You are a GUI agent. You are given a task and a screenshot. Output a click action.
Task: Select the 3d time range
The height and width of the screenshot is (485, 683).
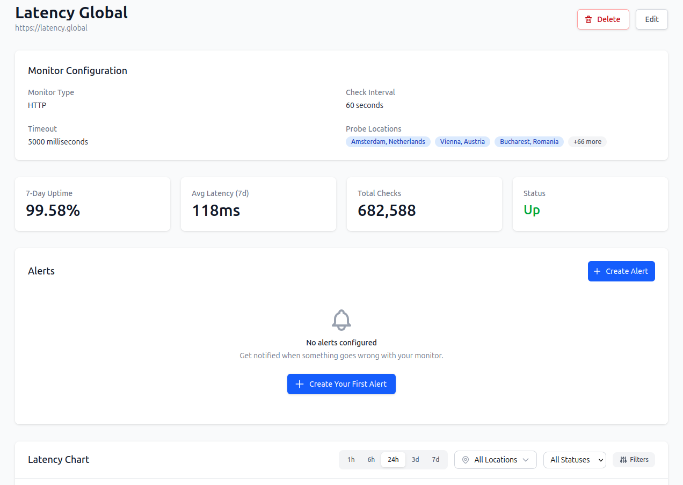tap(415, 460)
